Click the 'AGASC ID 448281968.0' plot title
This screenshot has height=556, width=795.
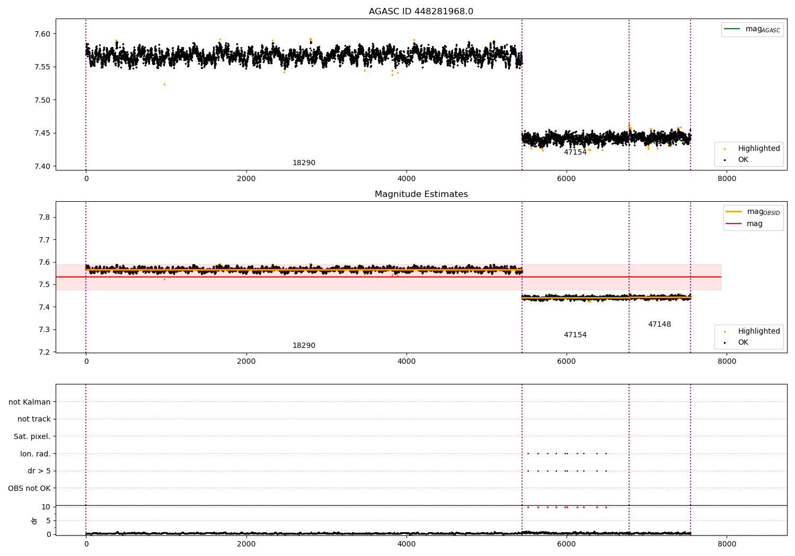(421, 11)
